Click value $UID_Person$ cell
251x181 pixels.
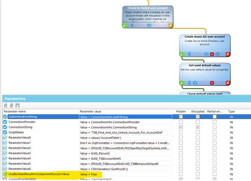pyautogui.click(x=126, y=153)
